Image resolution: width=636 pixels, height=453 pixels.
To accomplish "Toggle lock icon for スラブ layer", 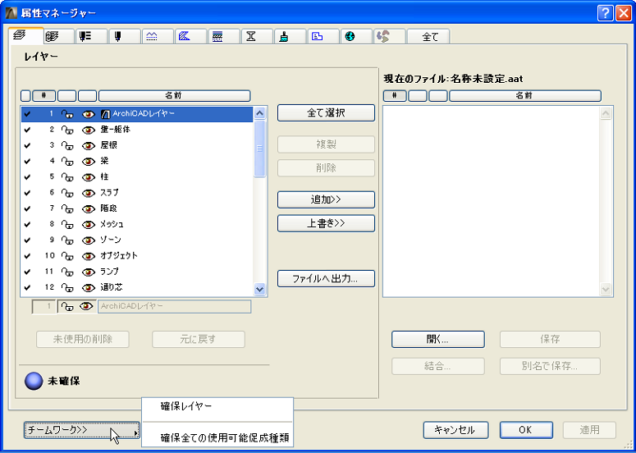I will click(x=67, y=194).
